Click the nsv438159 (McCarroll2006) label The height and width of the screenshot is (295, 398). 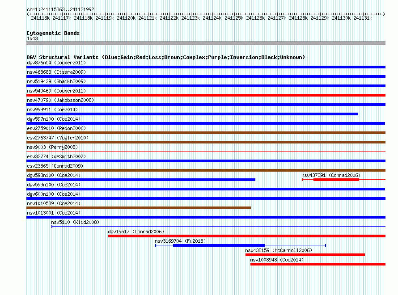coord(279,250)
